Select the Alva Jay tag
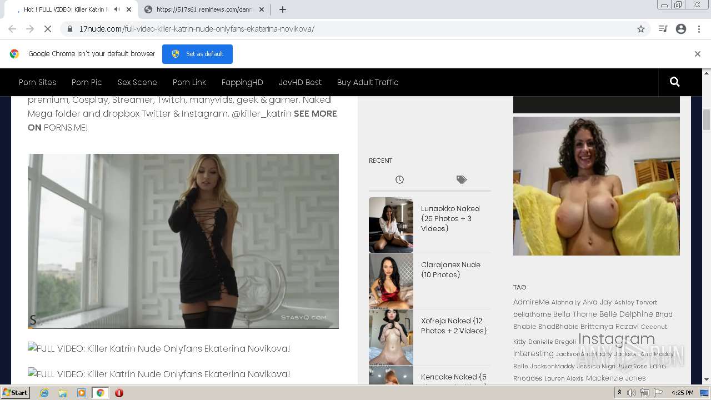 click(597, 302)
